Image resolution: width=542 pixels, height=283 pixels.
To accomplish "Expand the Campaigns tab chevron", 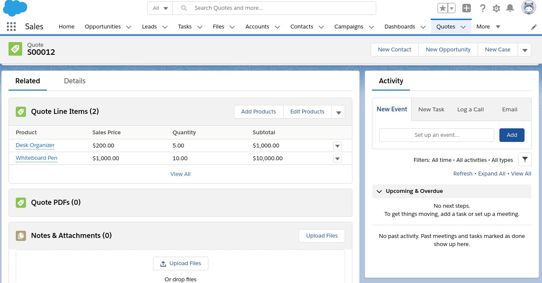I will 371,27.
